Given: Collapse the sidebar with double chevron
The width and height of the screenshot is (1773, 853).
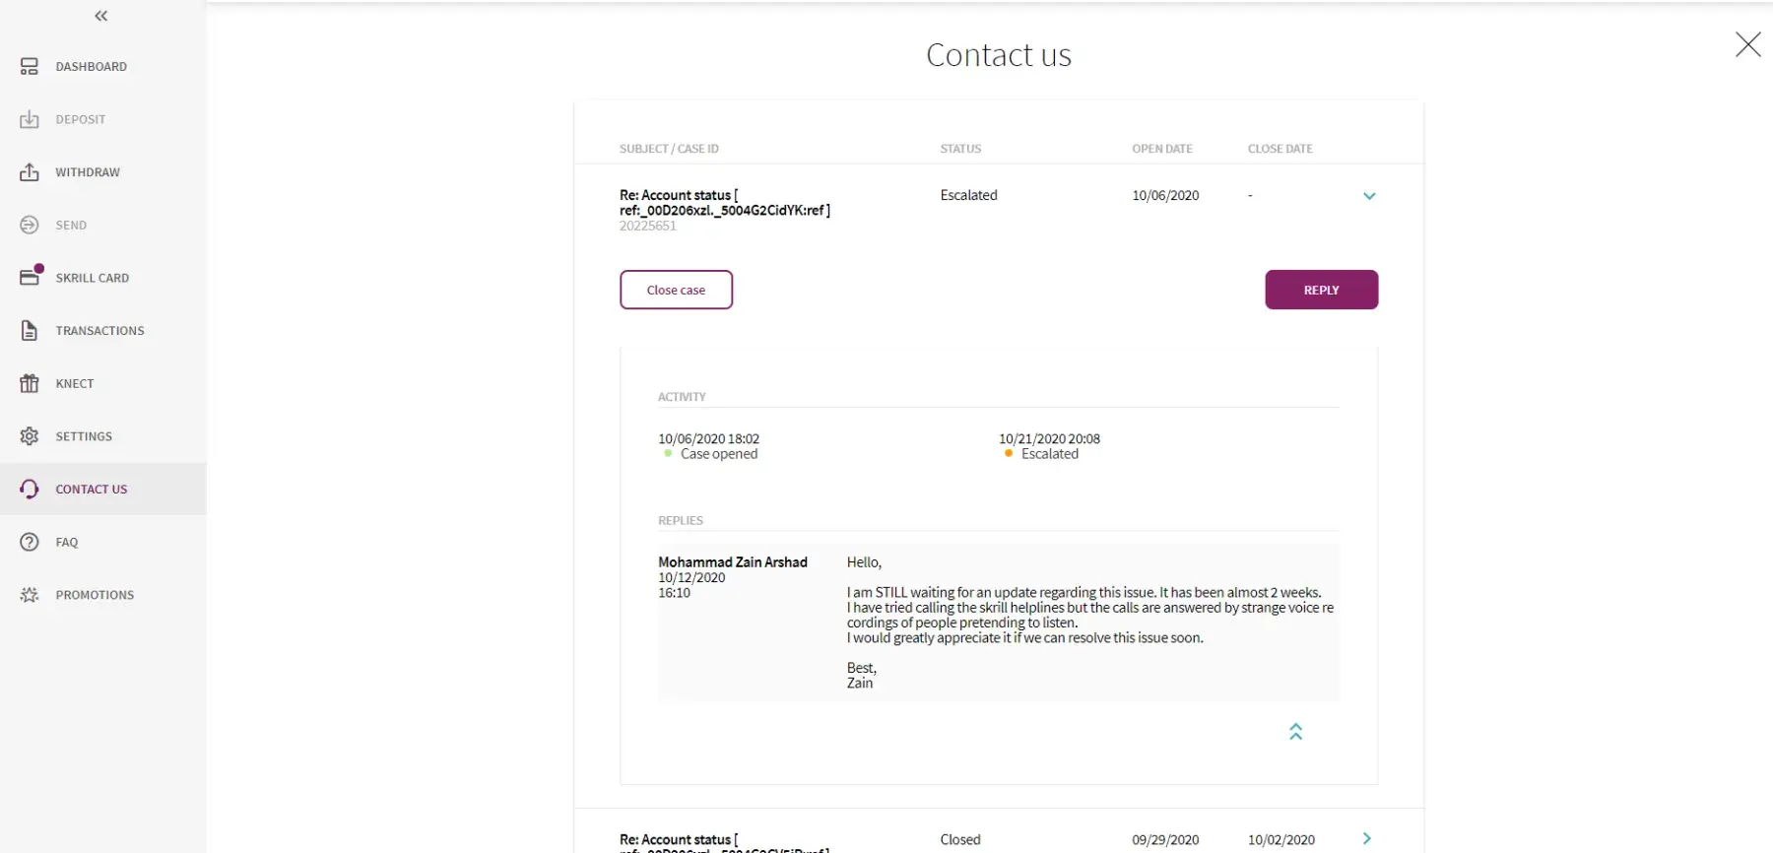Looking at the screenshot, I should 101,16.
